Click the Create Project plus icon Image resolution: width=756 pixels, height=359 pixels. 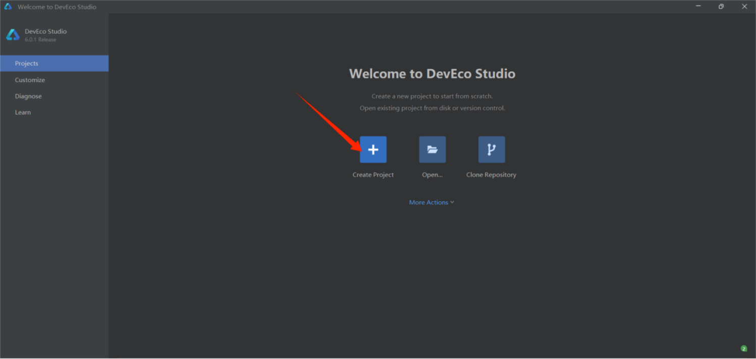click(x=373, y=149)
